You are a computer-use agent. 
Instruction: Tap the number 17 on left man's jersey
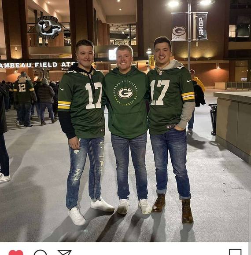(94, 96)
